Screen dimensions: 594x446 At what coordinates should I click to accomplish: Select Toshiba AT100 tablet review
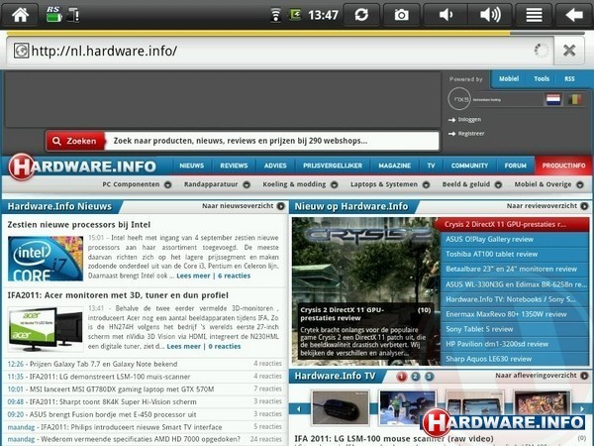point(515,254)
